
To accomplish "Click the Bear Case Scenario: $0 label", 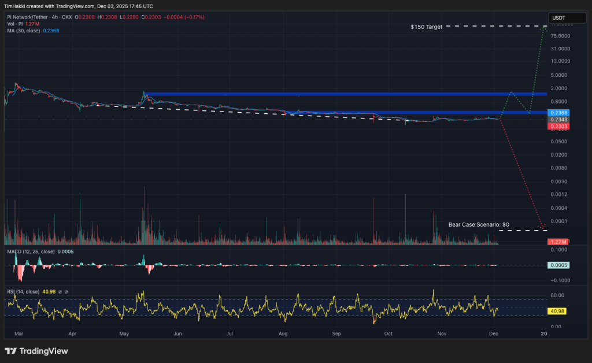I will [479, 224].
